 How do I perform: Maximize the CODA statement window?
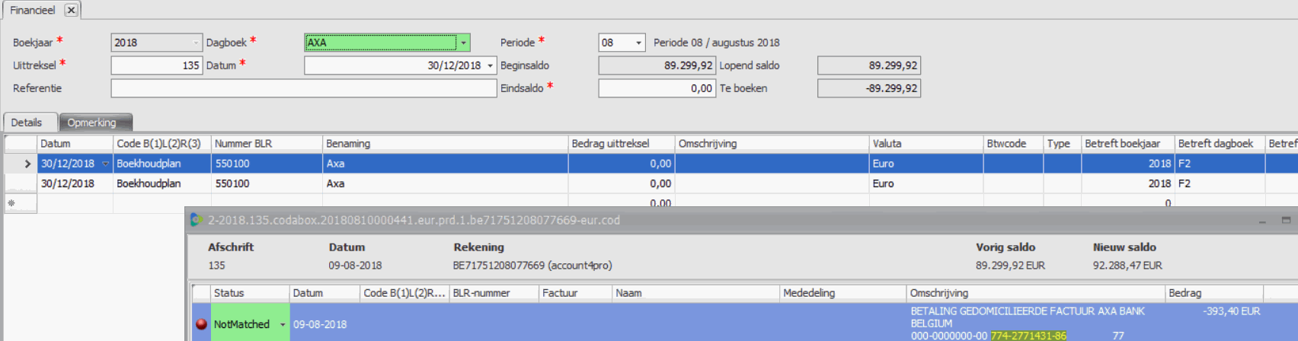[x=1286, y=220]
